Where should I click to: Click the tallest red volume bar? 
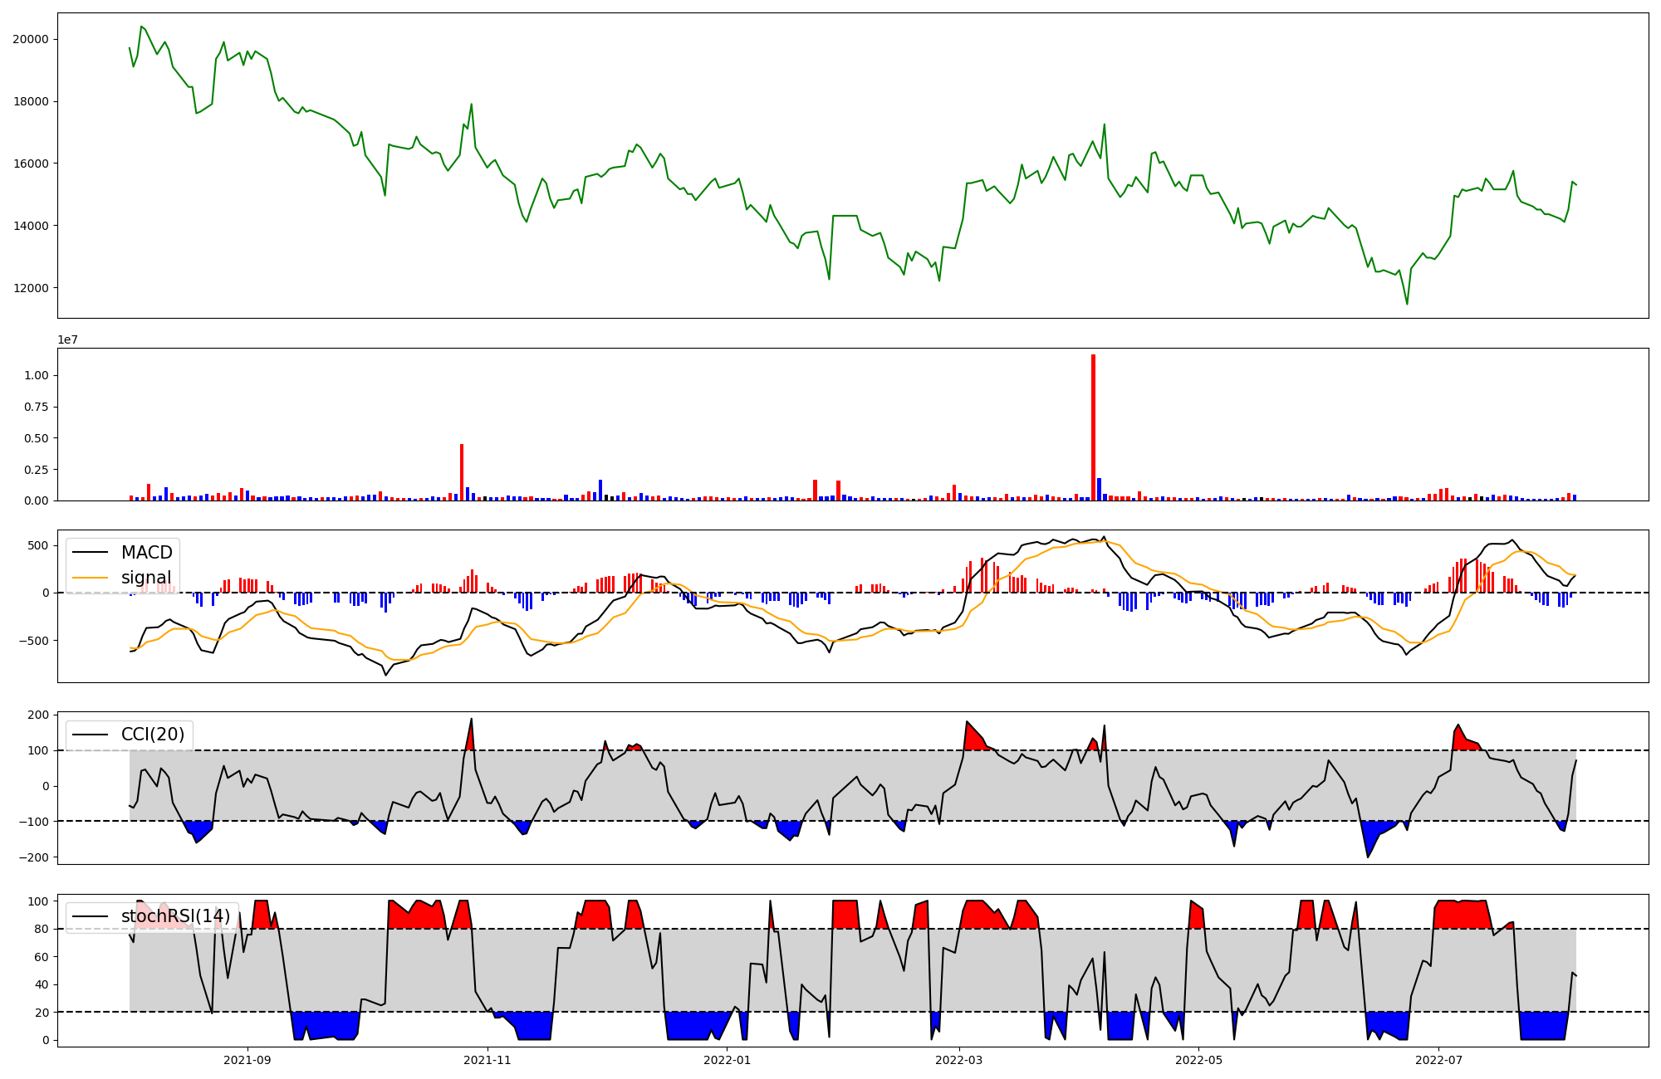[x=1093, y=427]
